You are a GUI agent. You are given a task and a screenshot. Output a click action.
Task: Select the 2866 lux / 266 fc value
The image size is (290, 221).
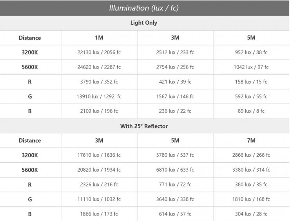(x=251, y=155)
